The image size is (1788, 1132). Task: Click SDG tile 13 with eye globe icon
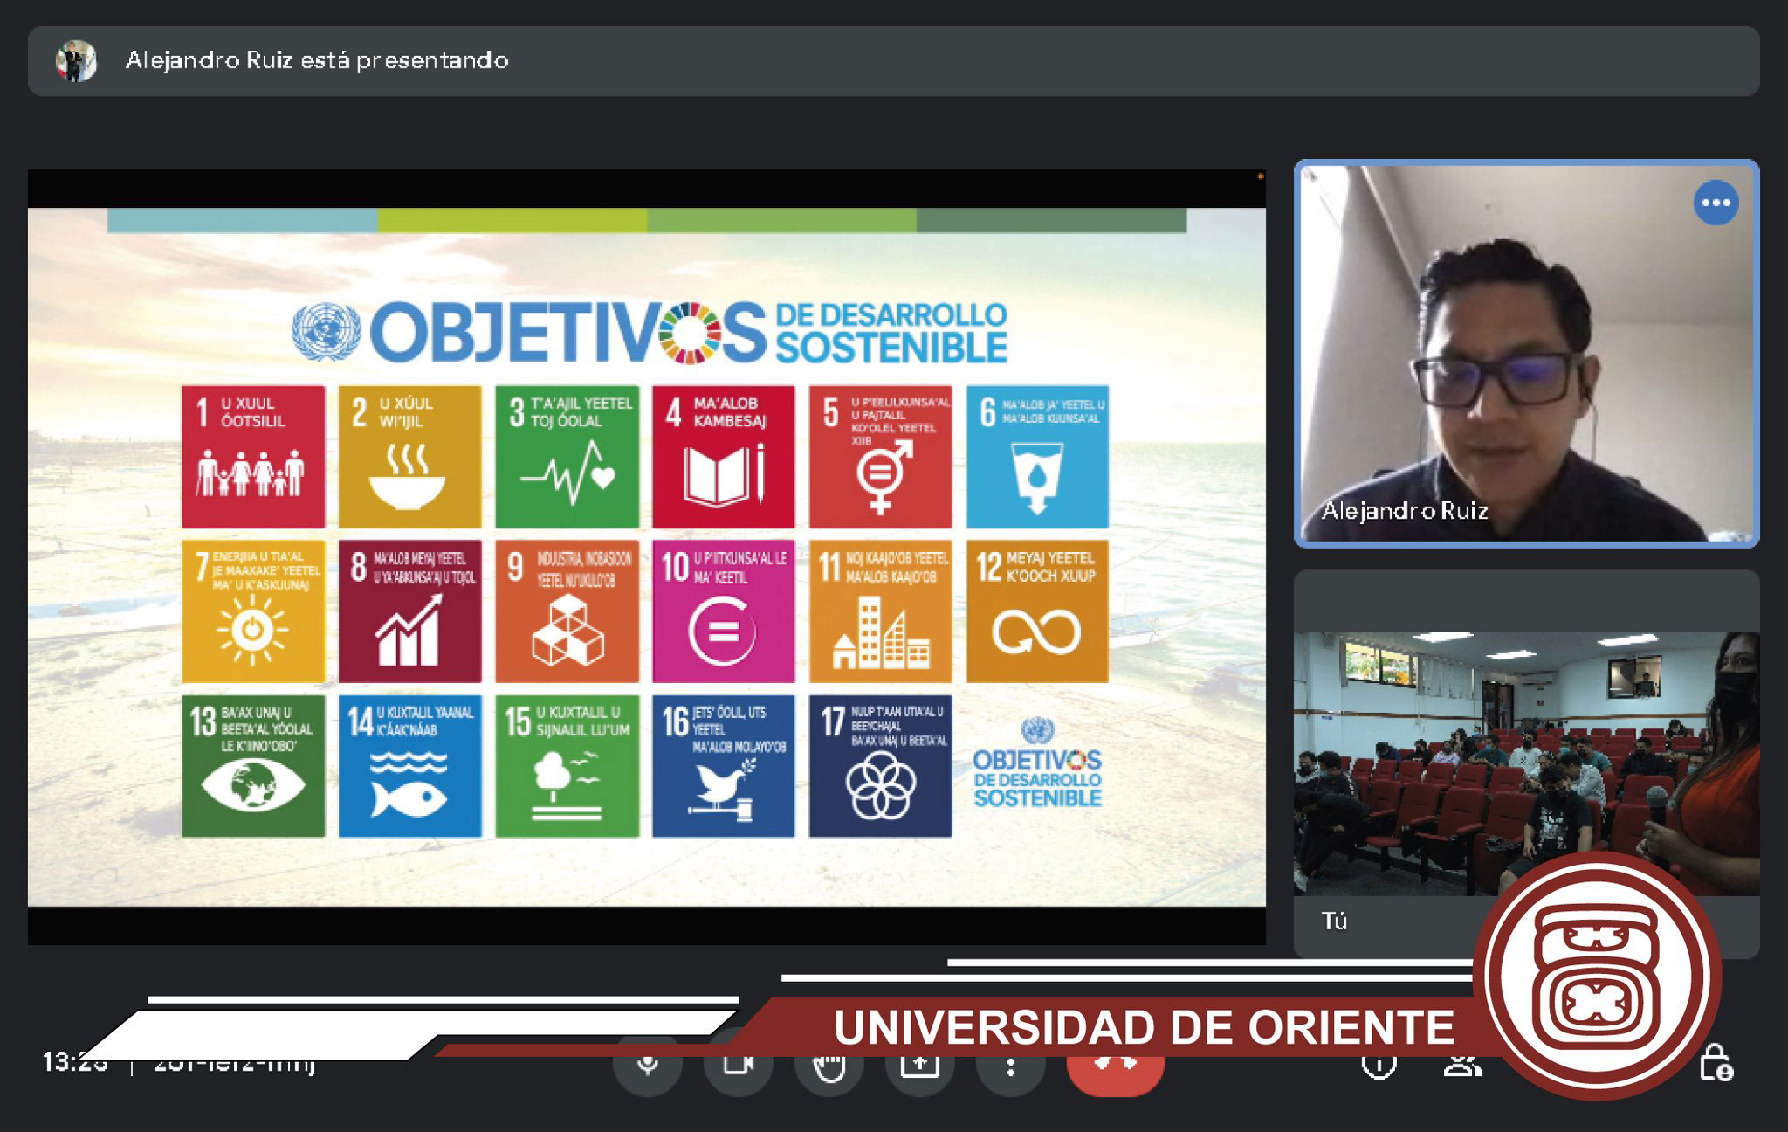[253, 766]
